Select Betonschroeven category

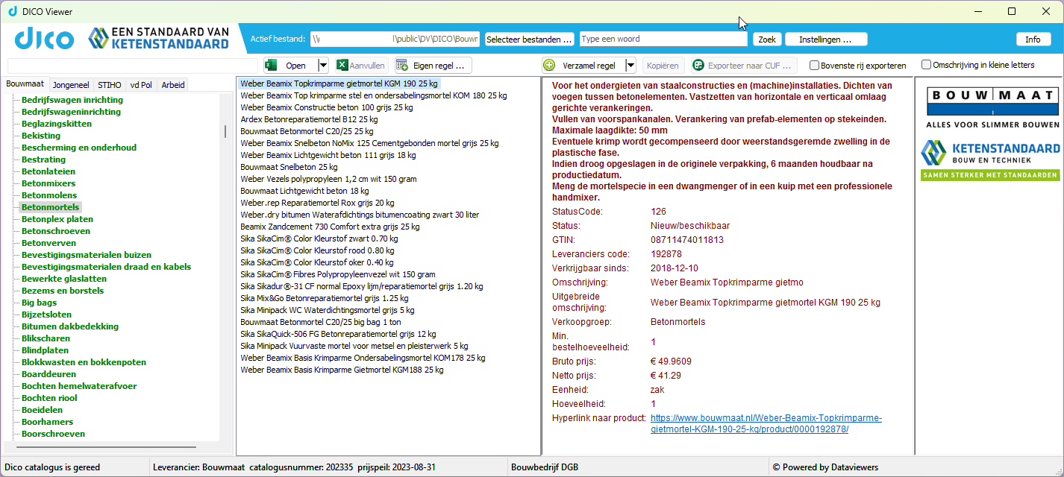(x=56, y=231)
